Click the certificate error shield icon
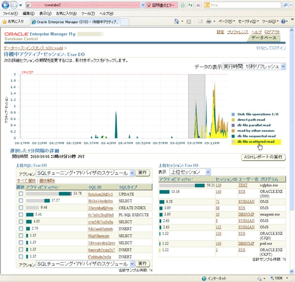Image resolution: width=295 pixels, height=282 pixels. 149,5
